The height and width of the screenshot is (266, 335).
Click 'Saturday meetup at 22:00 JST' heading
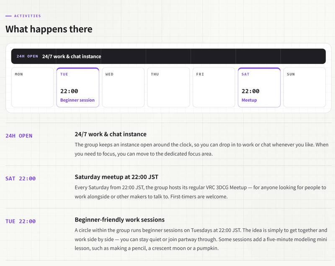click(x=116, y=177)
